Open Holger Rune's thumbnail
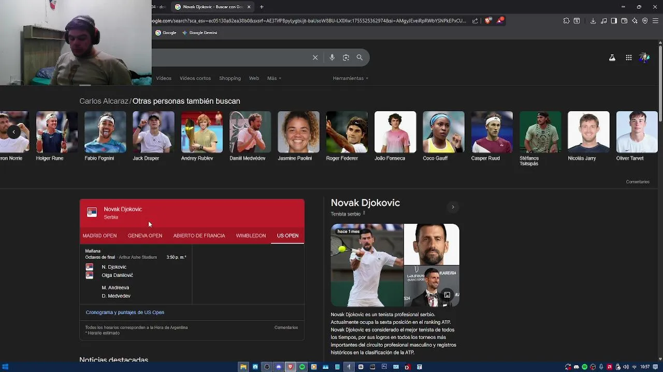The image size is (663, 372). 57,132
